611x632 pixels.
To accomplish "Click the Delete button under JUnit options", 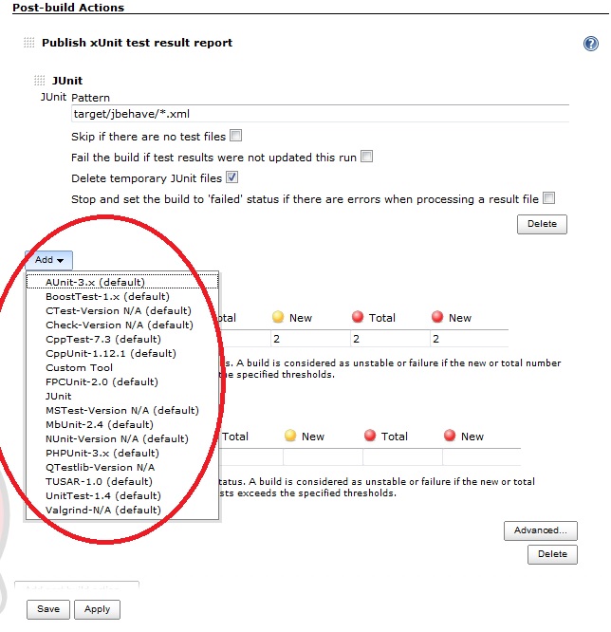I will pyautogui.click(x=542, y=225).
